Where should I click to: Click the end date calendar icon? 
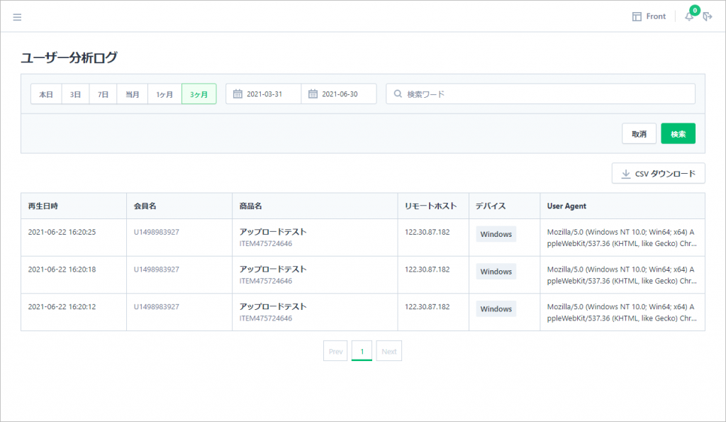tap(313, 94)
